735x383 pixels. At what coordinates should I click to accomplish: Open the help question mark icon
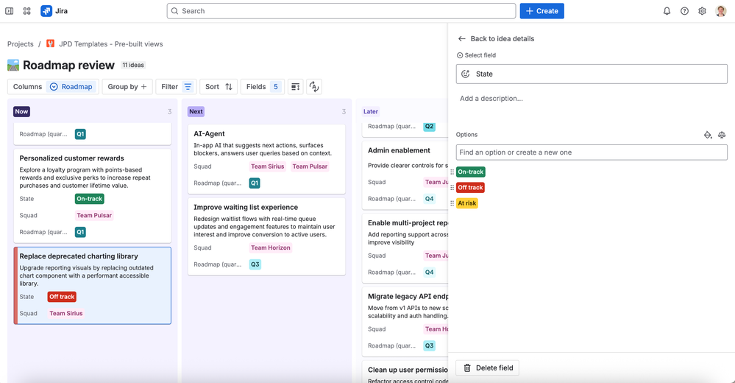(x=684, y=11)
